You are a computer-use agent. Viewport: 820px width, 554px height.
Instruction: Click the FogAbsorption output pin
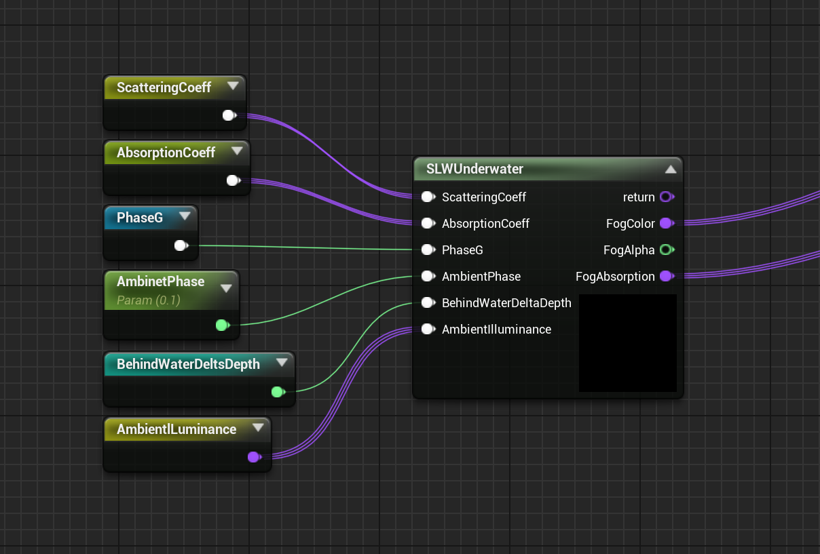coord(666,277)
